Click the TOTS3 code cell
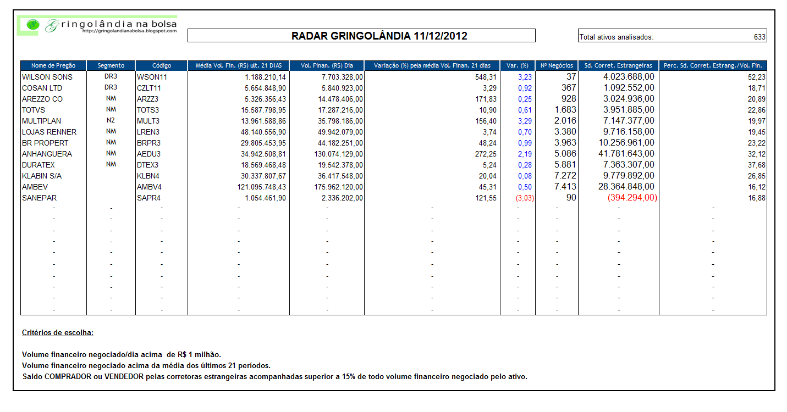Screen dimensions: 787x412 coord(148,110)
